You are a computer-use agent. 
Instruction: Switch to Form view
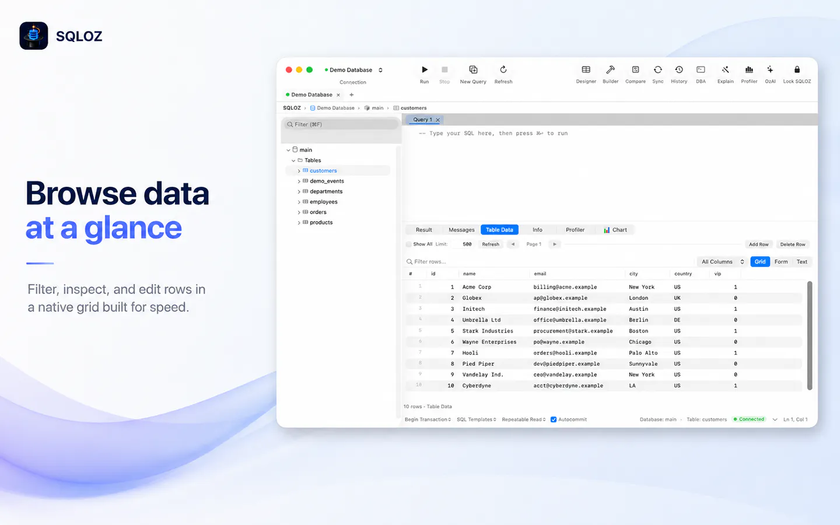click(781, 262)
